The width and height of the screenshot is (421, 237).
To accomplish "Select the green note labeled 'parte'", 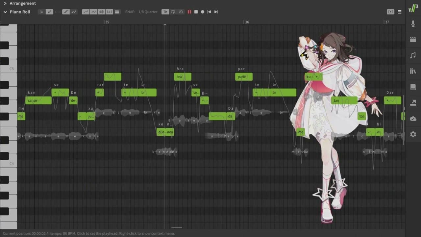I will click(244, 77).
